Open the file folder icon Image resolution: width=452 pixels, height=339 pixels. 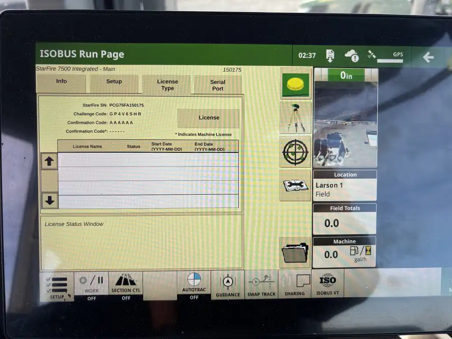[x=294, y=252]
